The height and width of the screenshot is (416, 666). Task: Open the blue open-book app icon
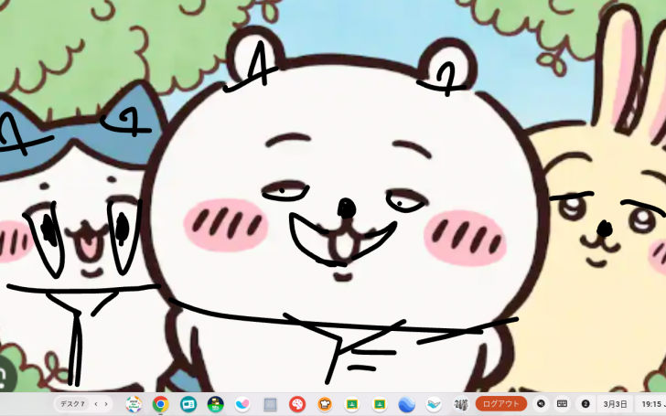434,404
